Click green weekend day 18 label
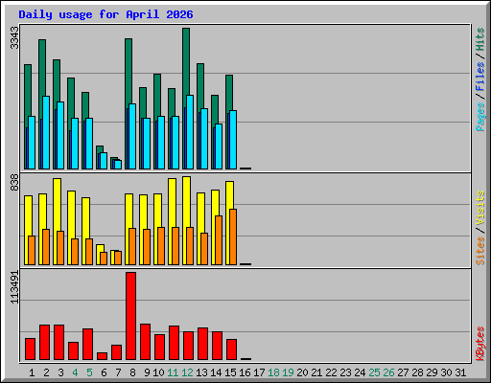The image size is (491, 383). 273,372
